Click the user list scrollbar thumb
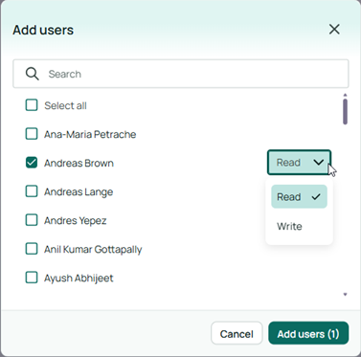Image resolution: width=361 pixels, height=357 pixels. (345, 112)
